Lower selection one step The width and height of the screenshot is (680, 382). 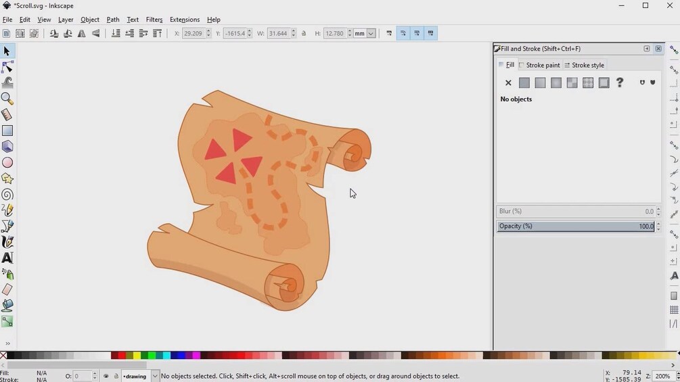[x=129, y=33]
